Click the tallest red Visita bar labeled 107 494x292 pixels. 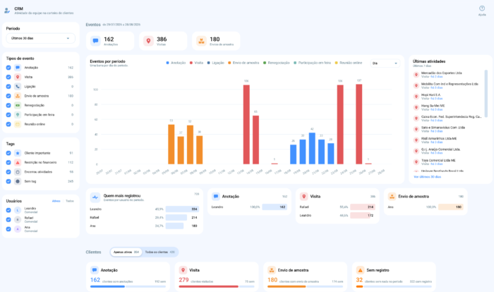tap(359, 124)
